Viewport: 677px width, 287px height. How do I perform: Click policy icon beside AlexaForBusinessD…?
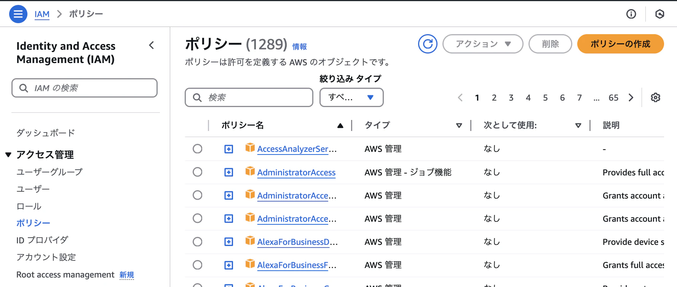[x=250, y=241]
